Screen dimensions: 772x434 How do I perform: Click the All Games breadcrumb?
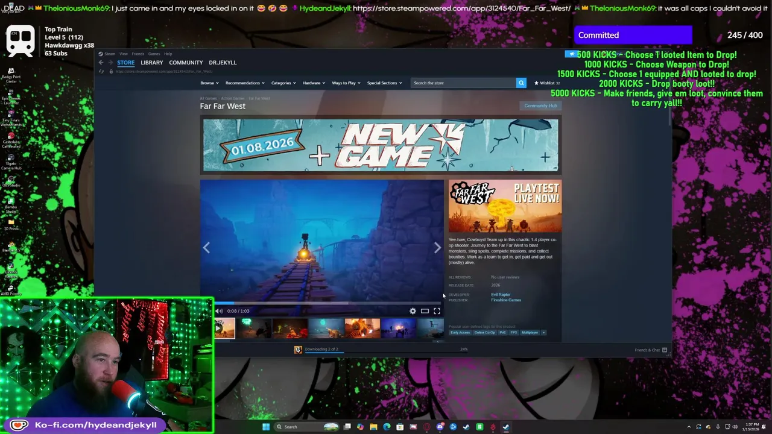[208, 98]
